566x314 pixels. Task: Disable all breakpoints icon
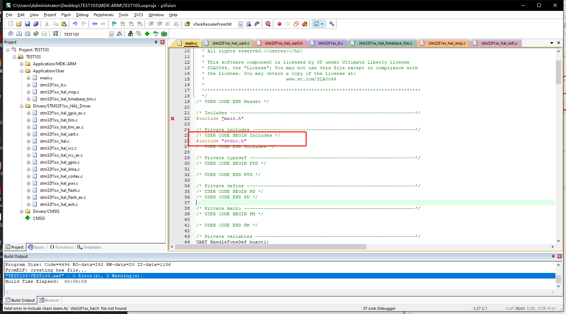coord(296,24)
